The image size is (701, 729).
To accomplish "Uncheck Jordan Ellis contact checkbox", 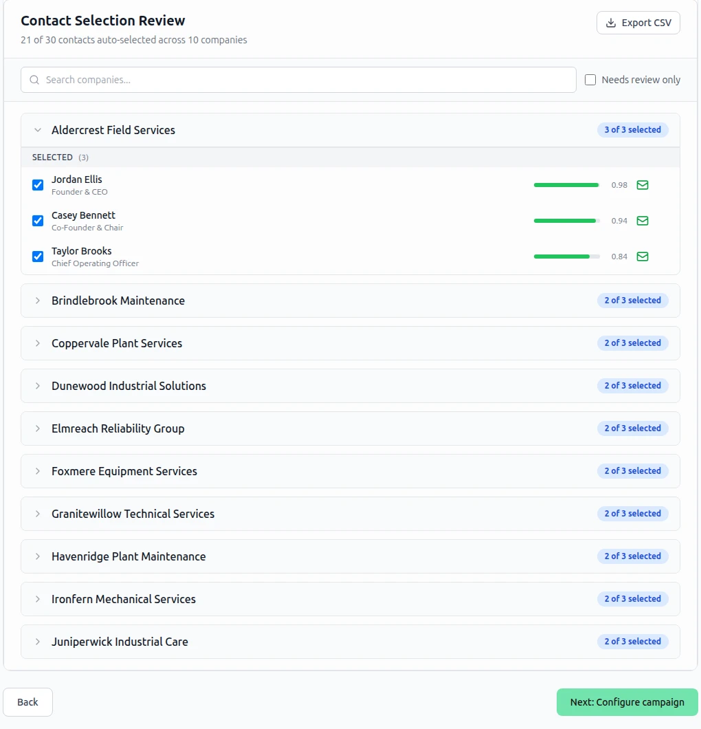I will pos(38,185).
